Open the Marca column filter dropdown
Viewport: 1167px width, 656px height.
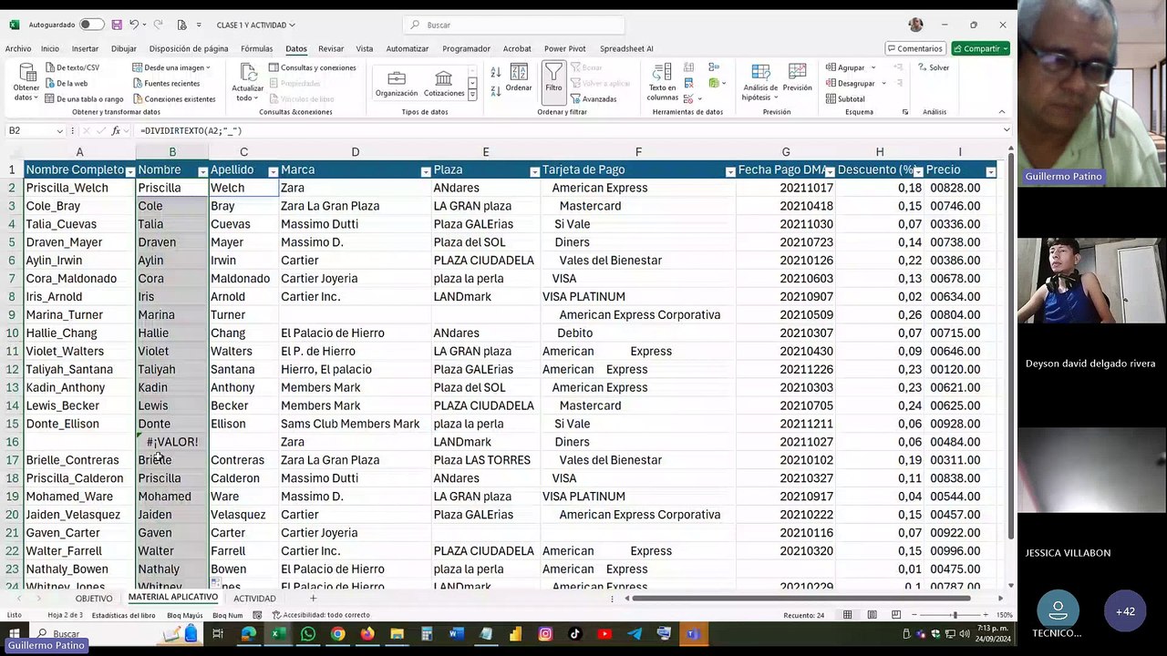[x=425, y=171]
